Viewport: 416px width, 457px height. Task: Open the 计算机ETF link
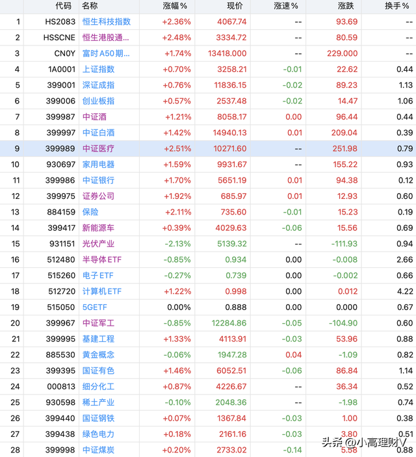tap(102, 291)
